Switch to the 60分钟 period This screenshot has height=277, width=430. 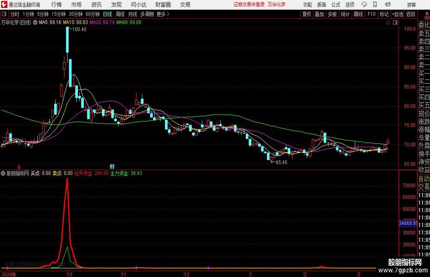tap(93, 14)
